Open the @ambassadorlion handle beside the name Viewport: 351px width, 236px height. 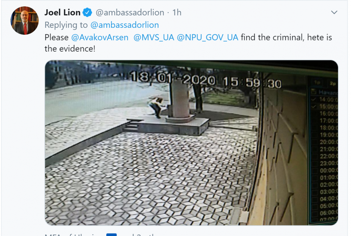tap(130, 13)
